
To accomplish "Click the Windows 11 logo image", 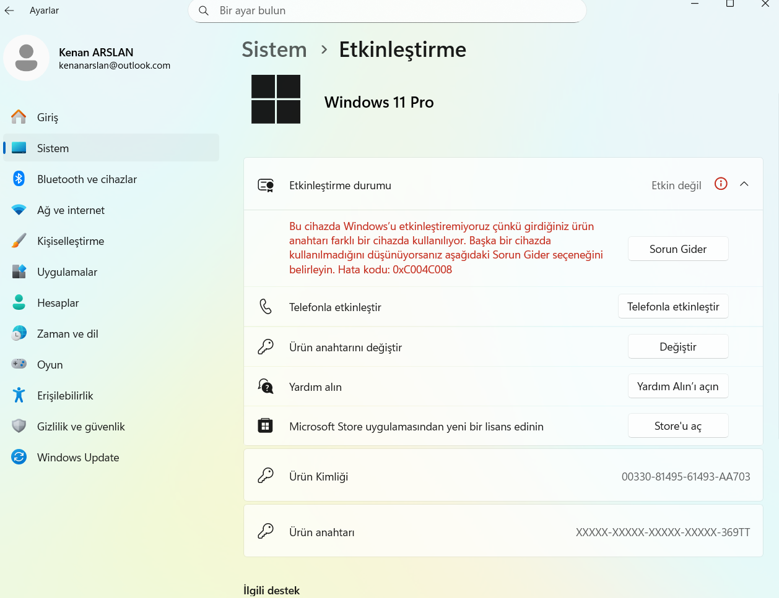I will click(276, 99).
